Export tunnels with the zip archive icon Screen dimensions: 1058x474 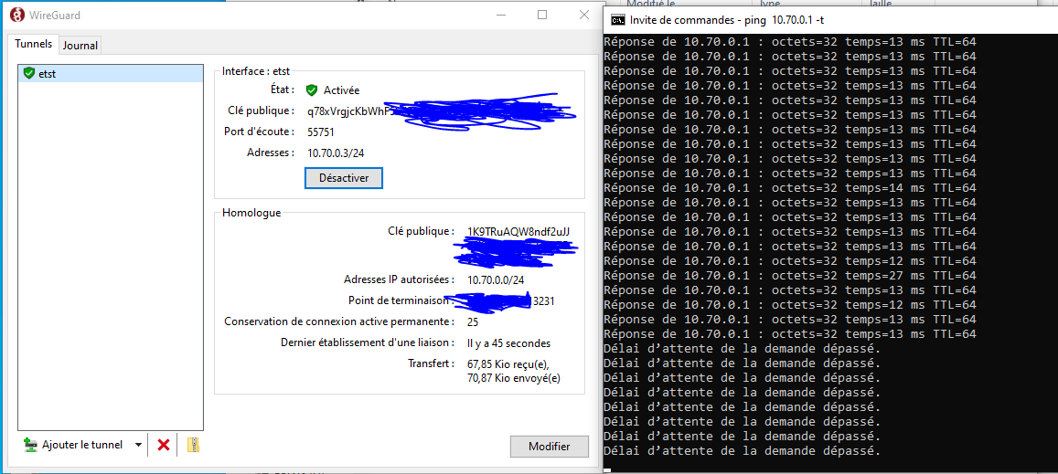tap(195, 445)
